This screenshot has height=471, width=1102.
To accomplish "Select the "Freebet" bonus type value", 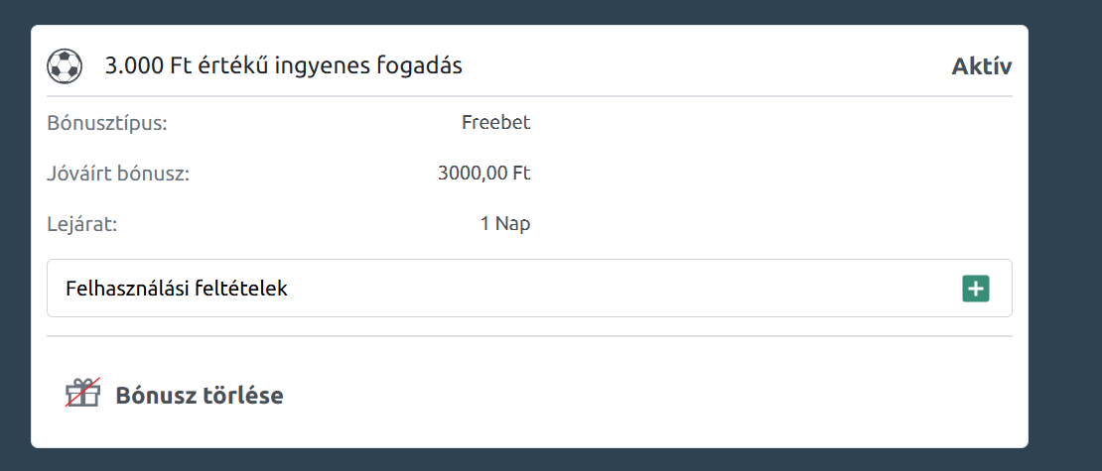I will 495,124.
